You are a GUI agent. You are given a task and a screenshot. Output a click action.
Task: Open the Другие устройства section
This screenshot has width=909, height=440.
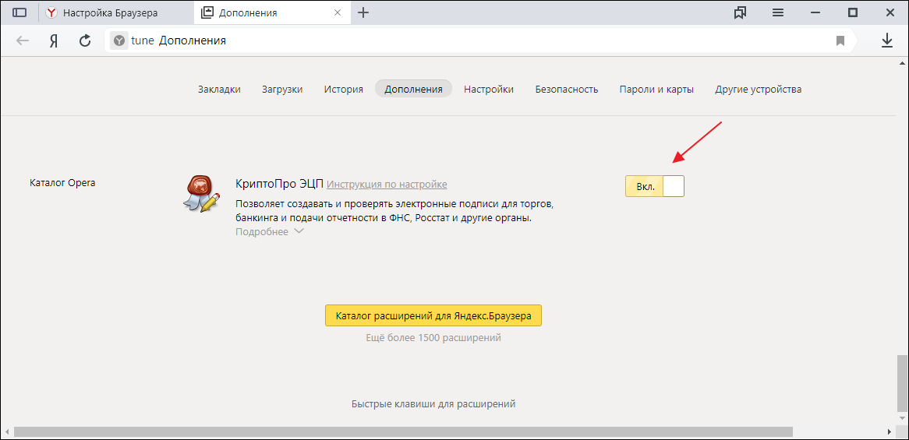click(x=759, y=89)
